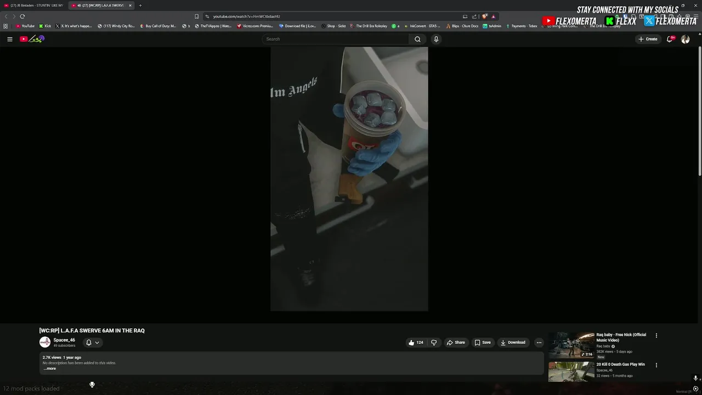Open the Download file iLov... bookmark
Image resolution: width=702 pixels, height=395 pixels.
298,26
